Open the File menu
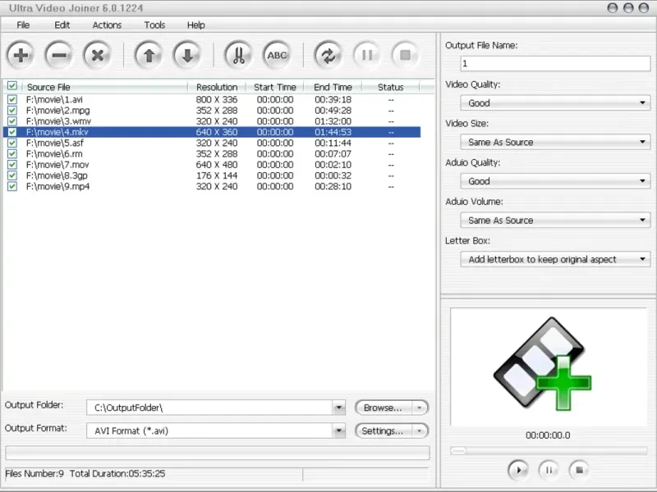The image size is (657, 492). point(23,25)
